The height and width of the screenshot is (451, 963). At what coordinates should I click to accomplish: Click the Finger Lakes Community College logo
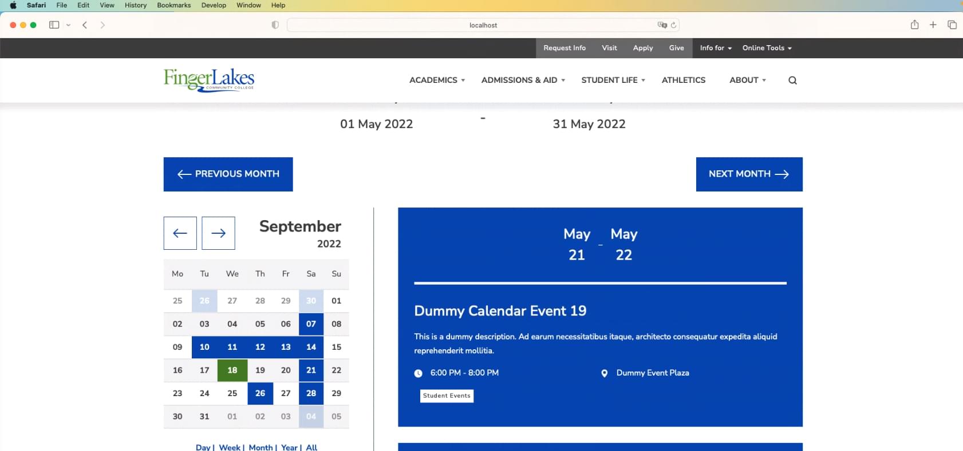(208, 80)
